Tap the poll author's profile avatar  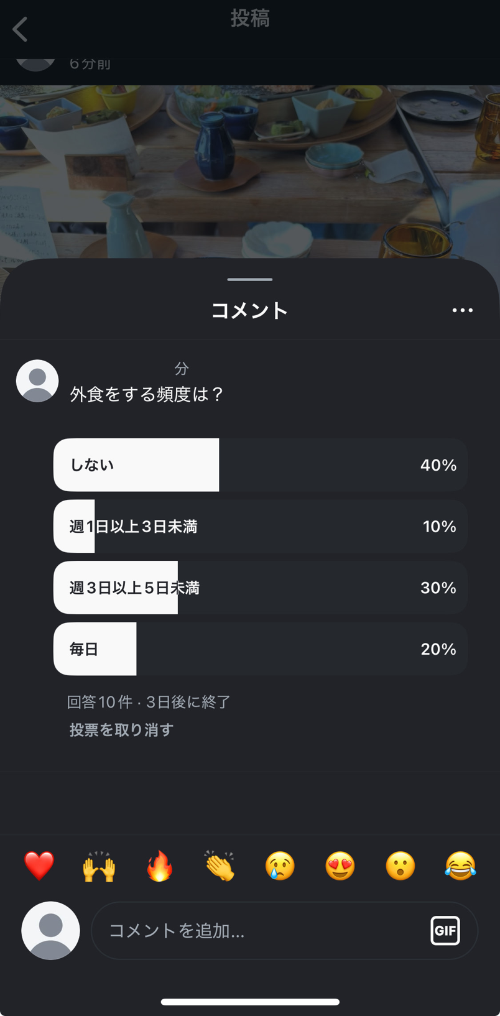(37, 381)
